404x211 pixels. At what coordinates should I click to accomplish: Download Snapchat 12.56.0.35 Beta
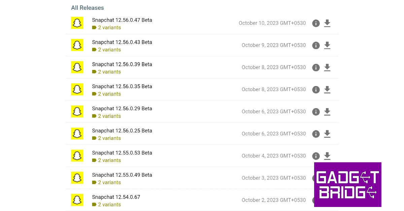click(x=327, y=90)
